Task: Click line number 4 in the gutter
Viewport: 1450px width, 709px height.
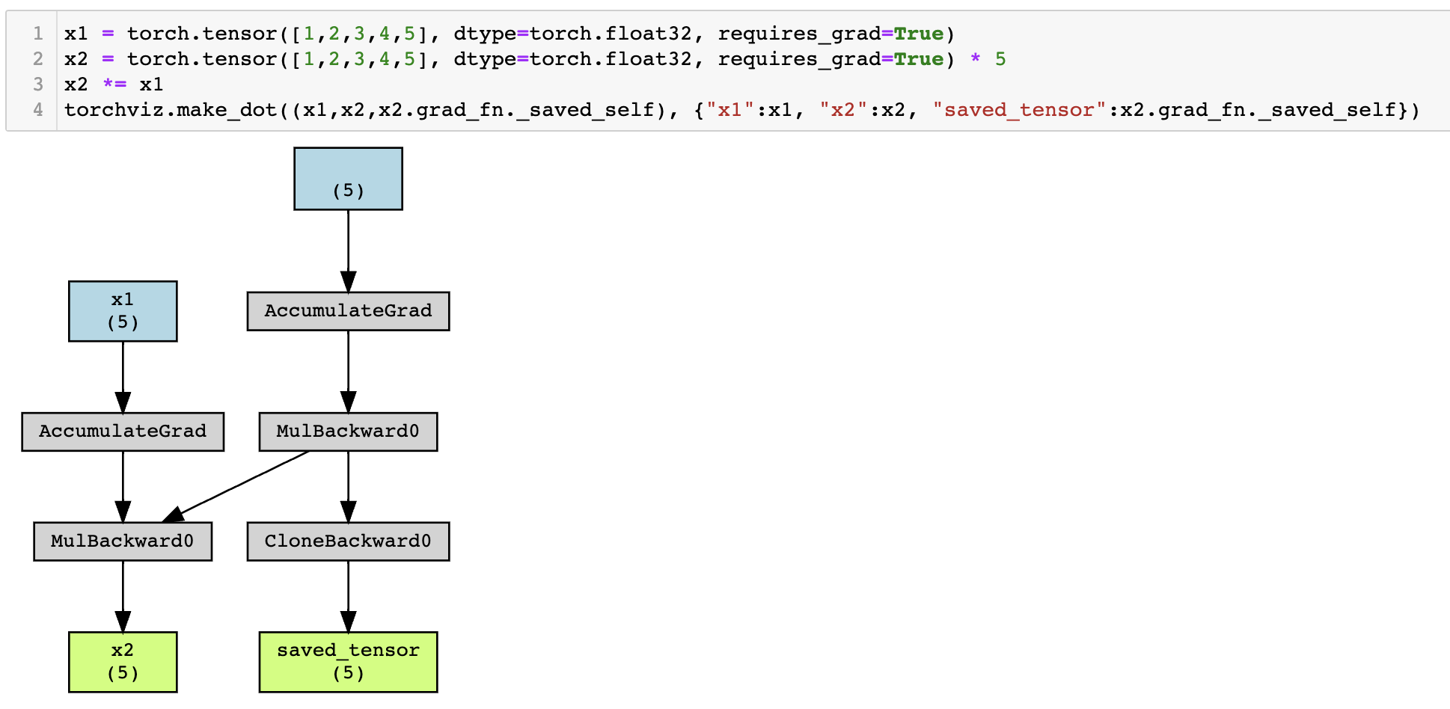Action: point(37,110)
